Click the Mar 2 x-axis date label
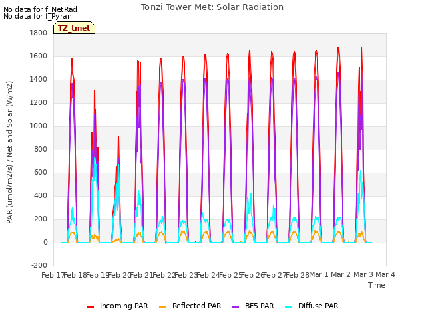This screenshot has height=319, width=426. [x=341, y=274]
